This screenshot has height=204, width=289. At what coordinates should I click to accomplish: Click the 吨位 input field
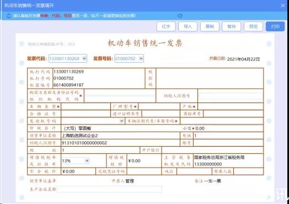194,171
